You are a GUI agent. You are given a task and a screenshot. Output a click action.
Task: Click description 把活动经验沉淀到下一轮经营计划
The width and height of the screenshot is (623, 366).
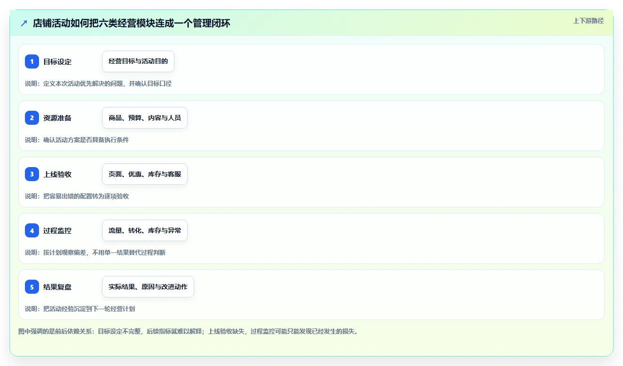(89, 309)
